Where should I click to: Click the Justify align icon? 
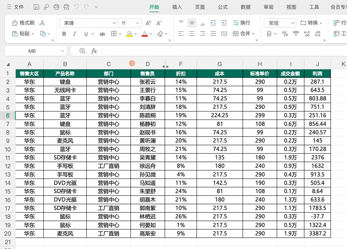(213, 34)
